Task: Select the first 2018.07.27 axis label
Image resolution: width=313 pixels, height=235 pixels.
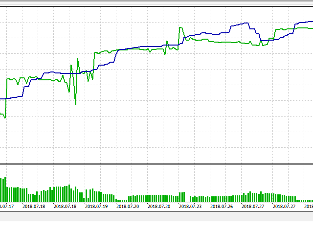Action: point(253,207)
